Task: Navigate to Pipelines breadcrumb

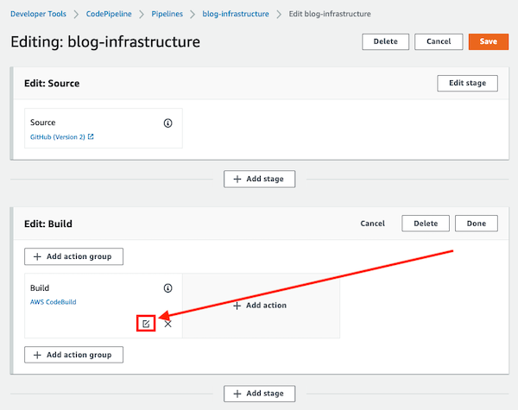Action: click(167, 14)
